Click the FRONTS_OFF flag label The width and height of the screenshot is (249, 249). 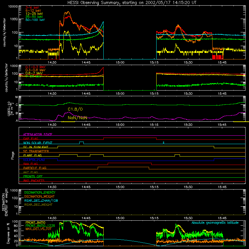pos(33,176)
